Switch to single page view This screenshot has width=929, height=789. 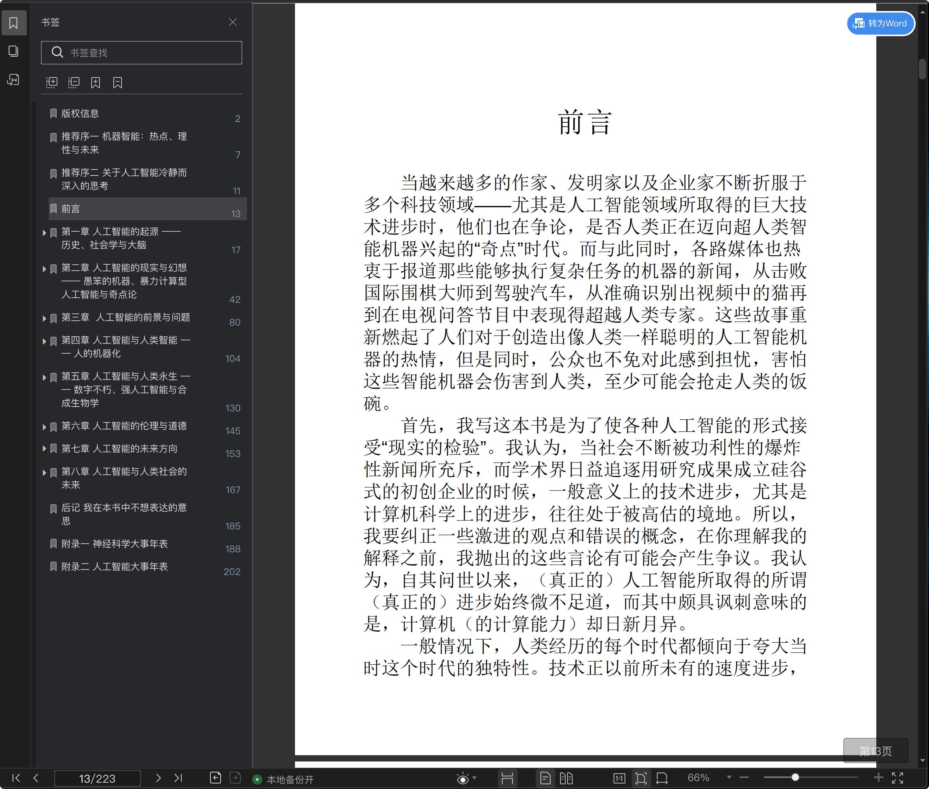click(545, 778)
